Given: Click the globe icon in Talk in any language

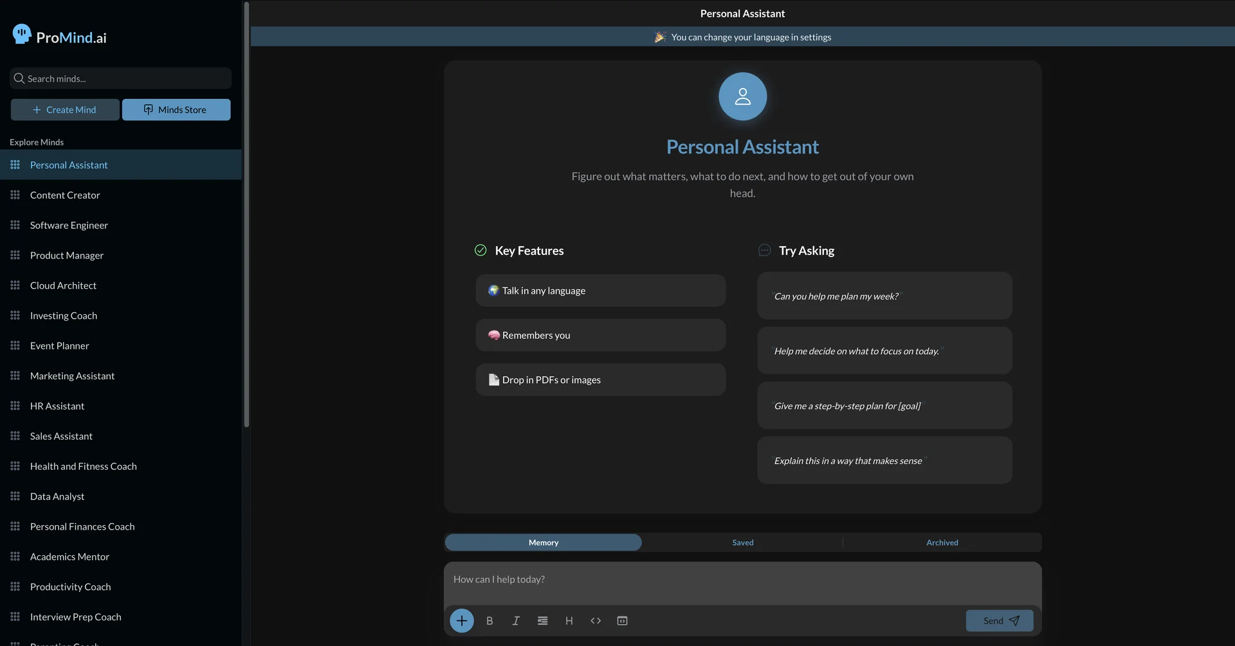Looking at the screenshot, I should 493,291.
